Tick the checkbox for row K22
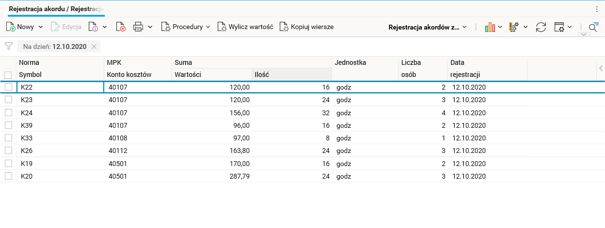 click(8, 87)
